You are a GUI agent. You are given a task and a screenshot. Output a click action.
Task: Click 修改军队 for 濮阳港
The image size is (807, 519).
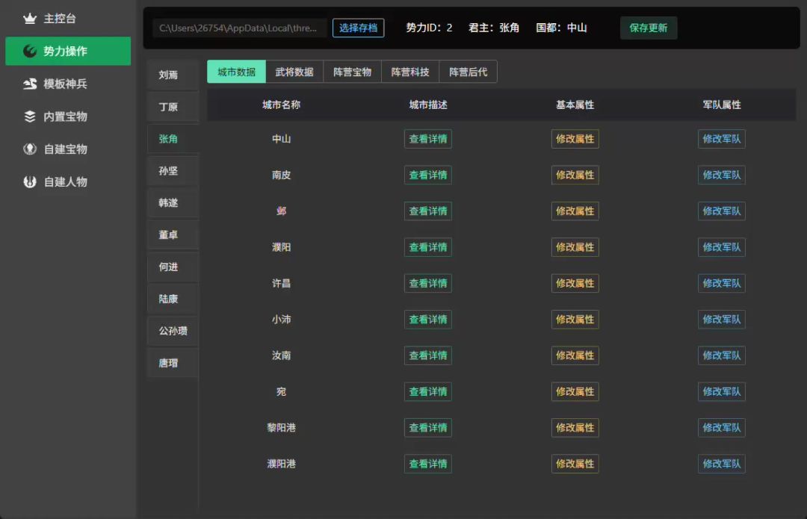click(x=721, y=464)
